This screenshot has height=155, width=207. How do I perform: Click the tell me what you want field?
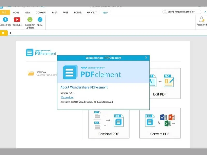[x=182, y=12]
